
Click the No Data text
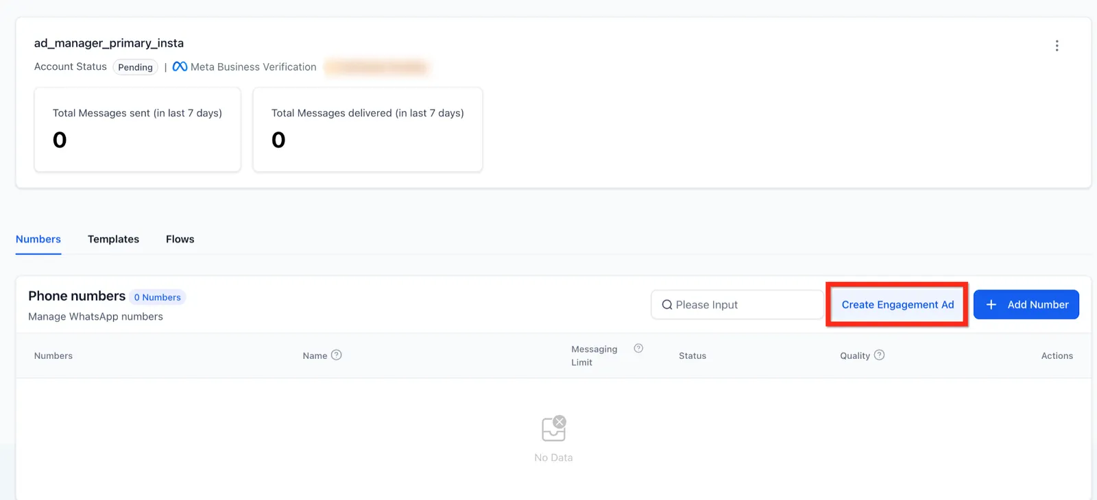click(x=553, y=458)
